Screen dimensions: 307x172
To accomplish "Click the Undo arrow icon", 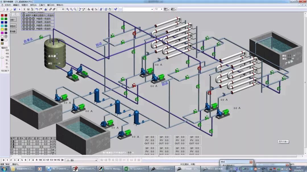I will point(37,9).
